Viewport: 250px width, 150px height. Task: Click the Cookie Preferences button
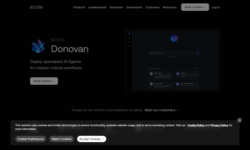pyautogui.click(x=31, y=139)
